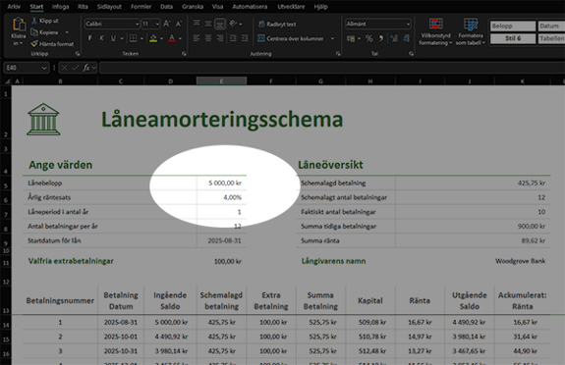Toggle italic (K) formatting

click(101, 38)
